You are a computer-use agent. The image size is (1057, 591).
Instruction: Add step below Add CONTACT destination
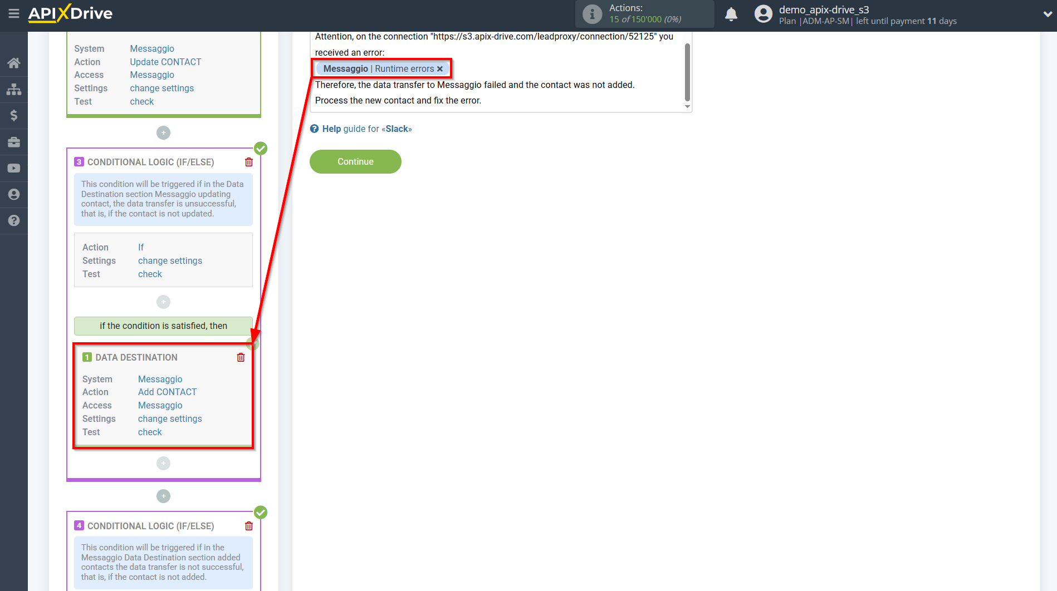point(163,463)
